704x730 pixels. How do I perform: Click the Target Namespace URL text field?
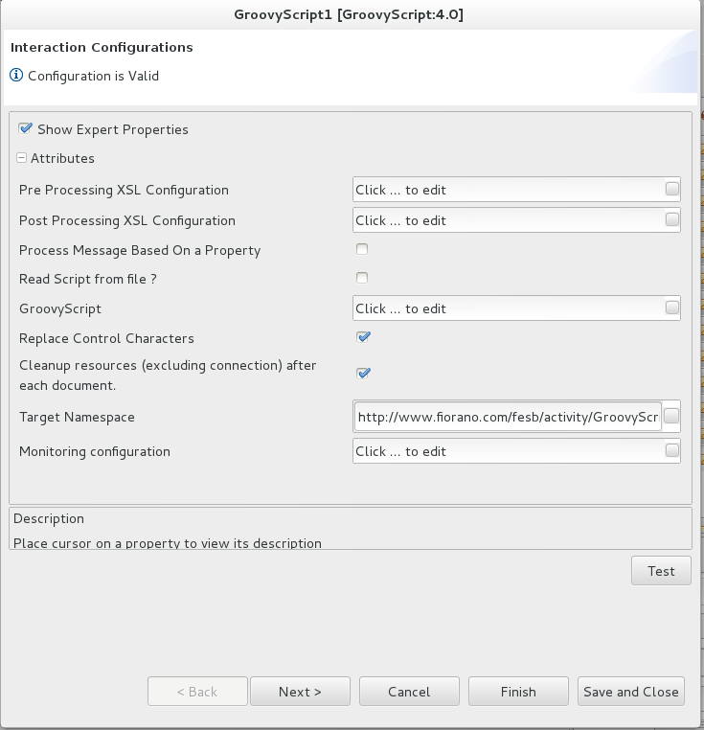click(x=508, y=416)
